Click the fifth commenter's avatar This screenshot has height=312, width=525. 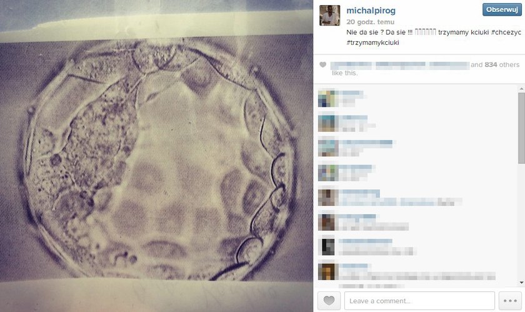(326, 197)
